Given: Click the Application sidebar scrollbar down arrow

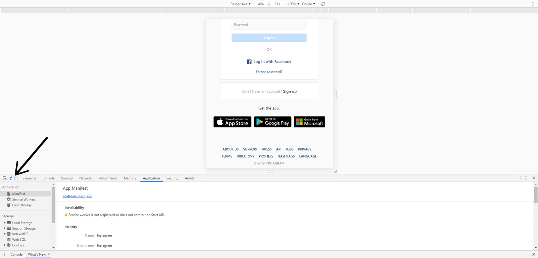Looking at the screenshot, I should click(x=54, y=247).
